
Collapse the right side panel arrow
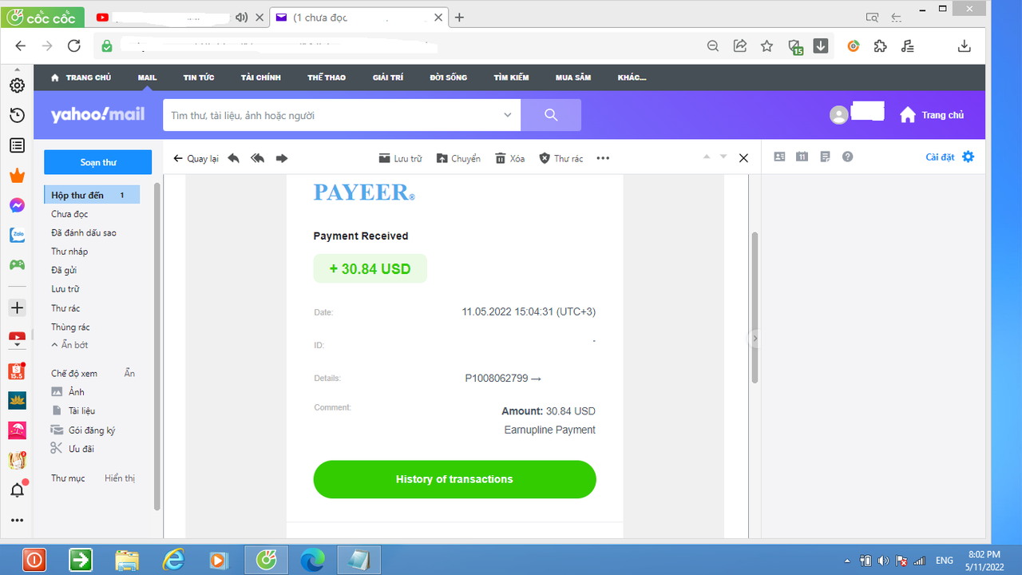pos(755,339)
